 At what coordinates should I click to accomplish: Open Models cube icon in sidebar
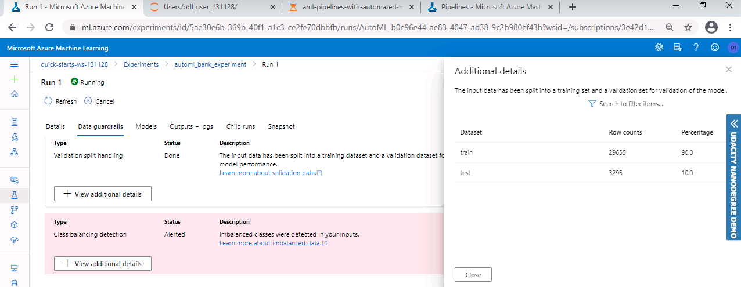[15, 224]
